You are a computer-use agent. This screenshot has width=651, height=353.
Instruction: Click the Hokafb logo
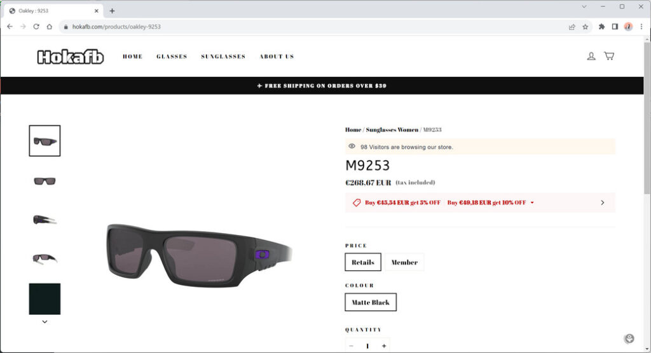point(71,57)
